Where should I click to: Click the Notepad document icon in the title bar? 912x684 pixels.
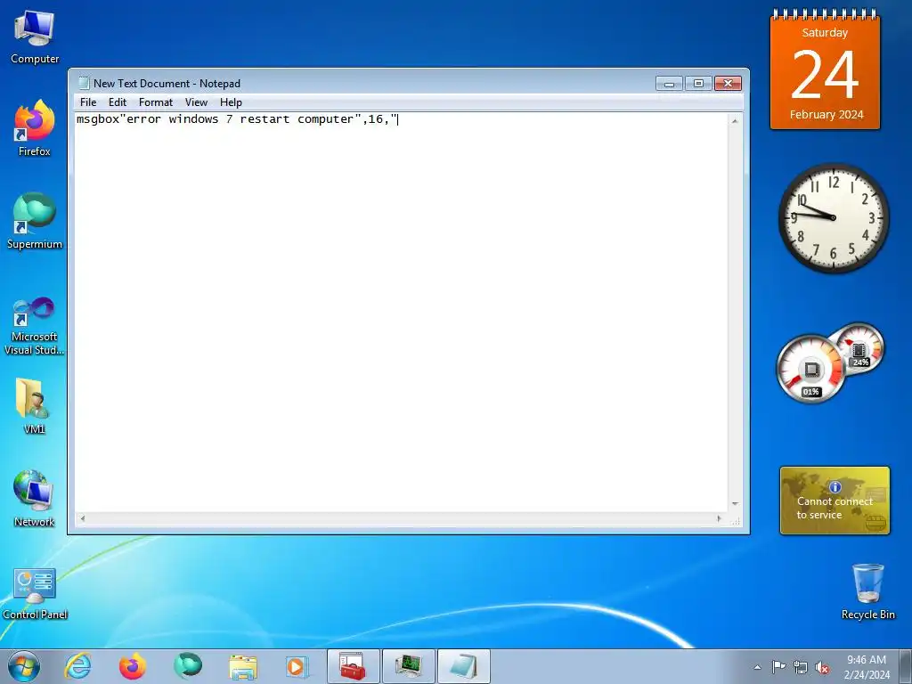(x=85, y=83)
